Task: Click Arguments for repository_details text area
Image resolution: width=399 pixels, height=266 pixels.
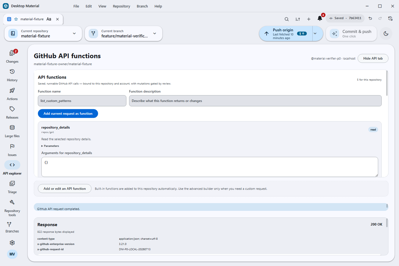Action: [x=210, y=167]
